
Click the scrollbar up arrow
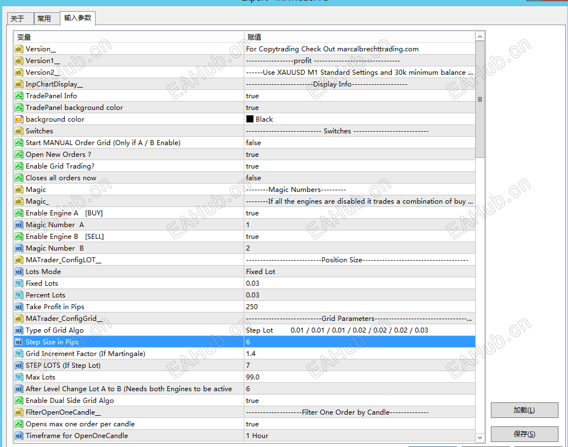[x=480, y=36]
